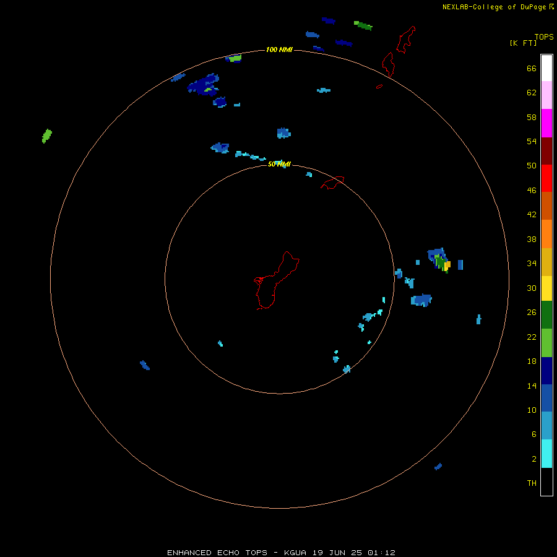Click the yellow-orange echo cell east of Guam

click(x=447, y=265)
